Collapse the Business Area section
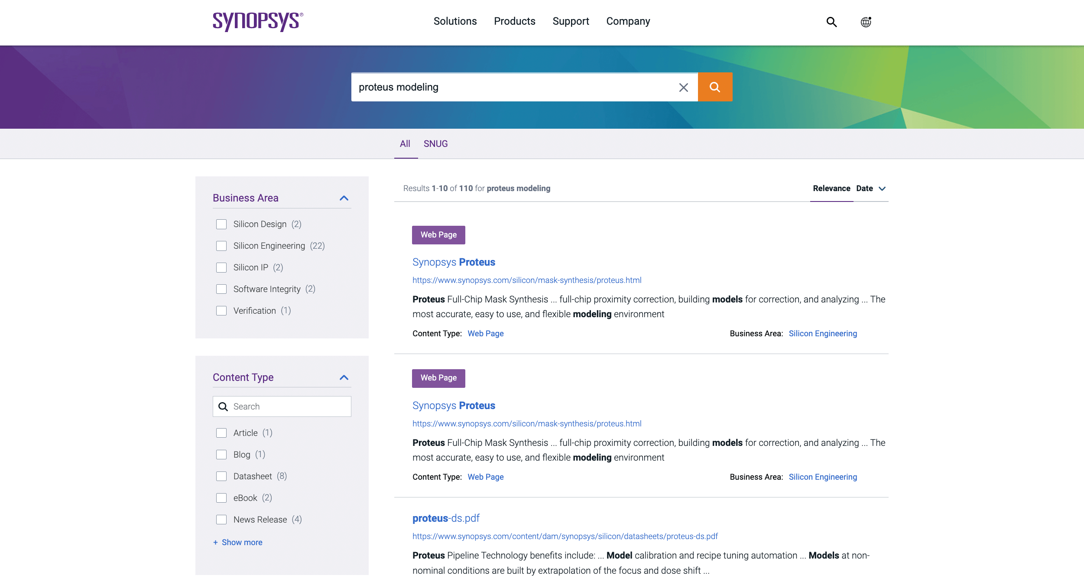Image resolution: width=1084 pixels, height=585 pixels. (344, 198)
